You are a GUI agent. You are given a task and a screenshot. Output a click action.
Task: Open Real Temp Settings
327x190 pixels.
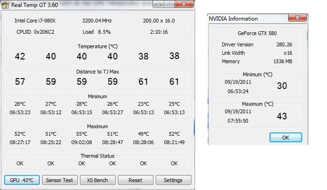(173, 180)
